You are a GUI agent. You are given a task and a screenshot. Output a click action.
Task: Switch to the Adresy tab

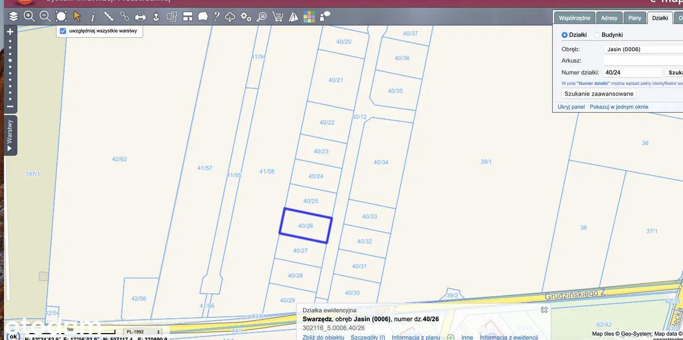tap(609, 18)
